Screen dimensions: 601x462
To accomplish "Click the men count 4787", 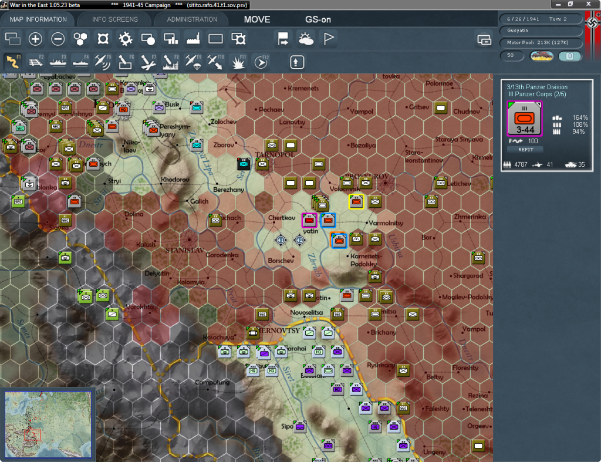I will (x=521, y=164).
